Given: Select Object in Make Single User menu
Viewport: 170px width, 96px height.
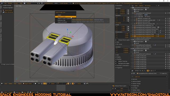Looking at the screenshot, I should pyautogui.click(x=66, y=15).
